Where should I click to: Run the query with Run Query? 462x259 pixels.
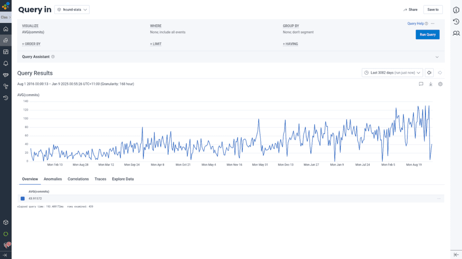click(427, 34)
